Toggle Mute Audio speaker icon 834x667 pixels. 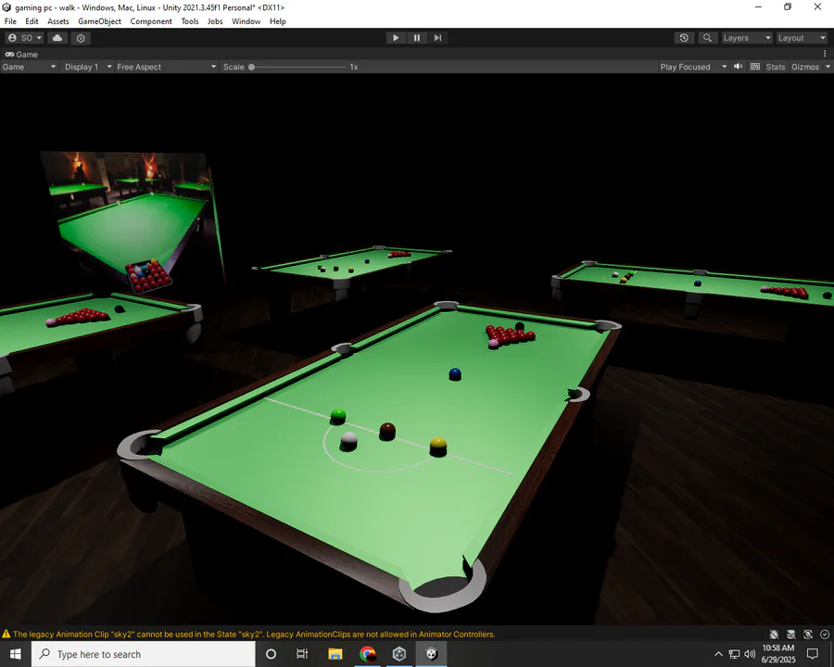pyautogui.click(x=739, y=67)
